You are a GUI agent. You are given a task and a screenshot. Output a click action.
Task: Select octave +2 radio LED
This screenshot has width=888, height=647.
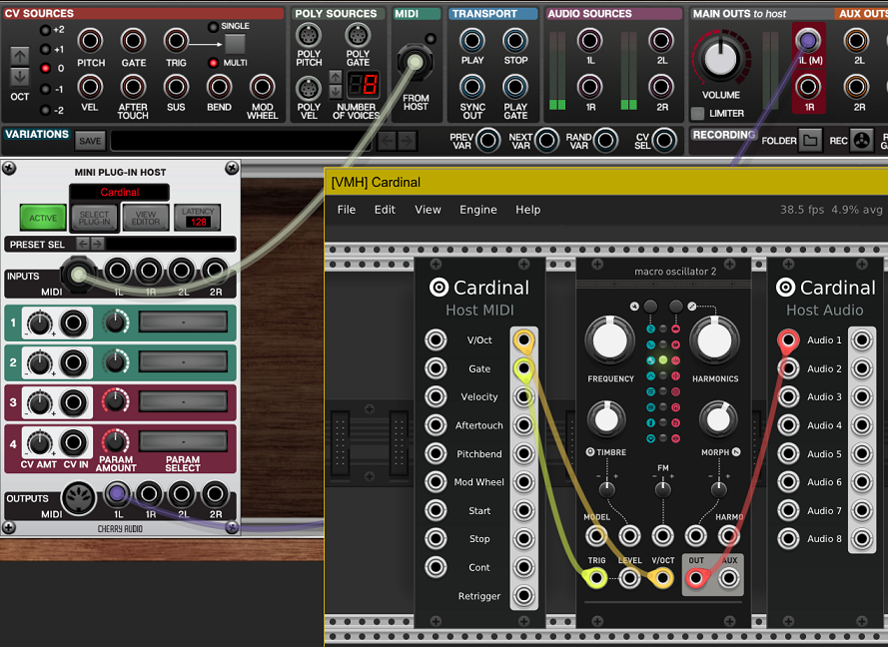tap(46, 30)
